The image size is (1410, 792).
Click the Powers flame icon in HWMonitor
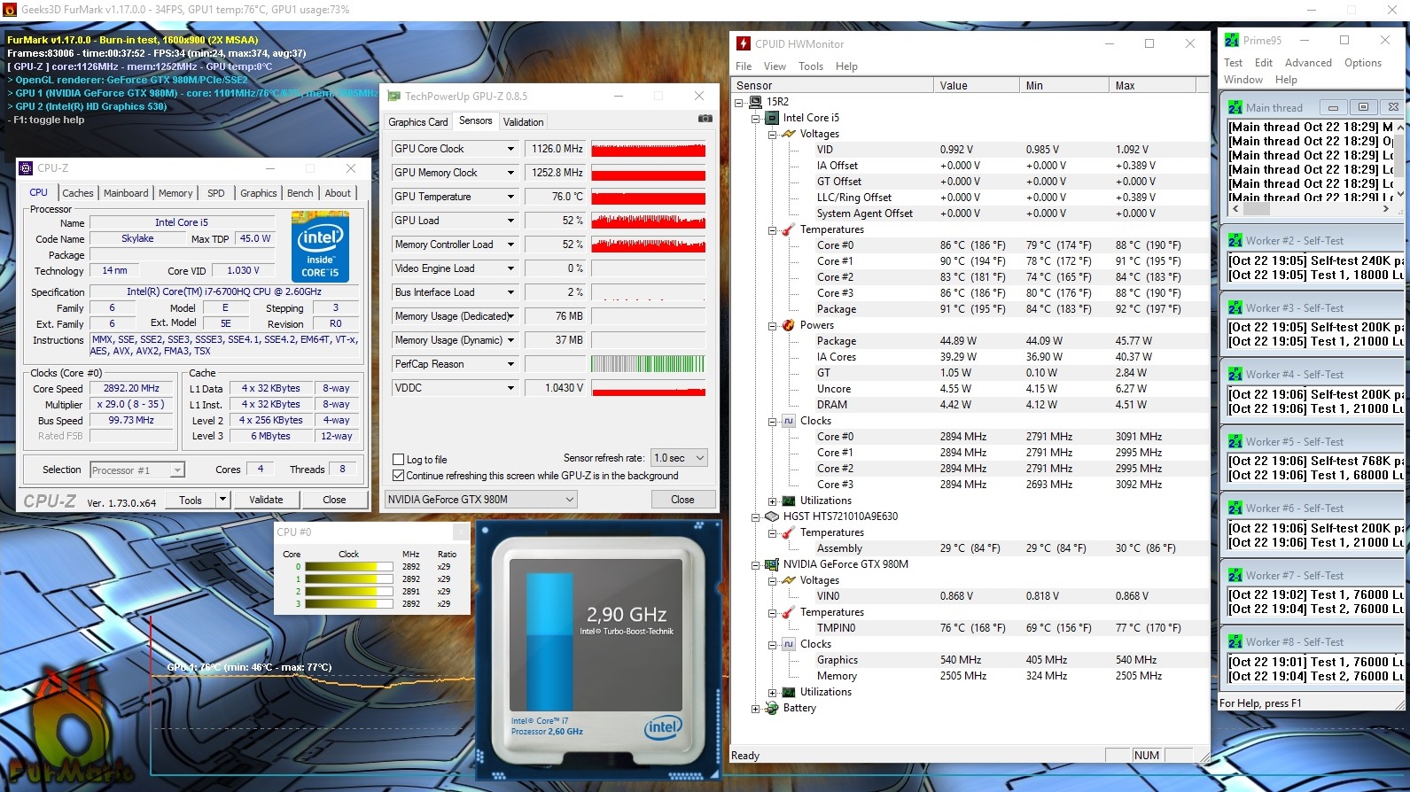click(788, 325)
